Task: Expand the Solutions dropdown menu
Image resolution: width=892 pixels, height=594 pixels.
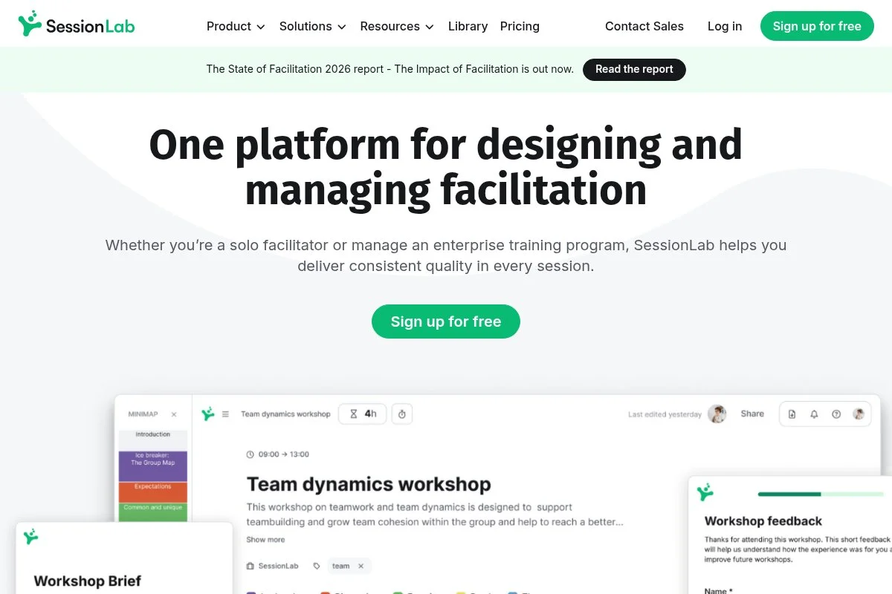Action: pyautogui.click(x=313, y=26)
